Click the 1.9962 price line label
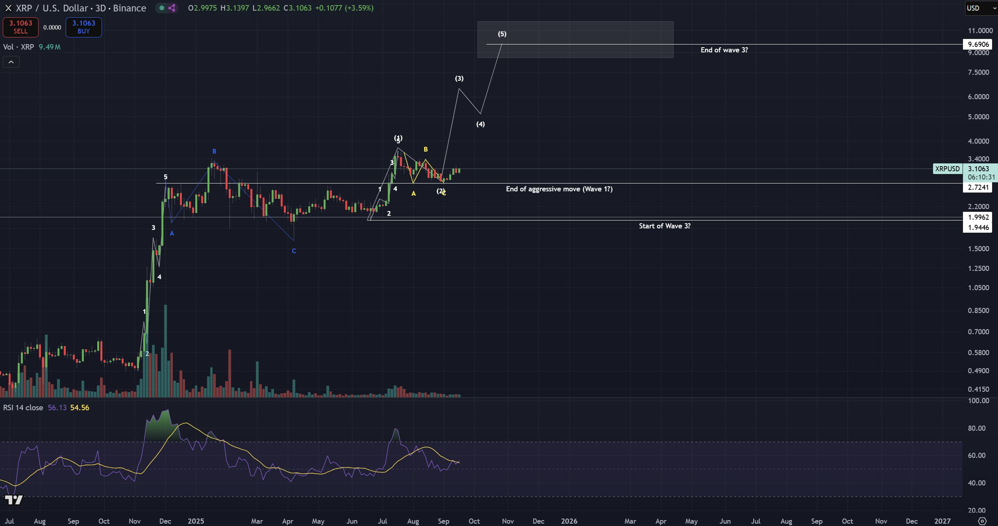Image resolution: width=998 pixels, height=526 pixels. pos(978,217)
